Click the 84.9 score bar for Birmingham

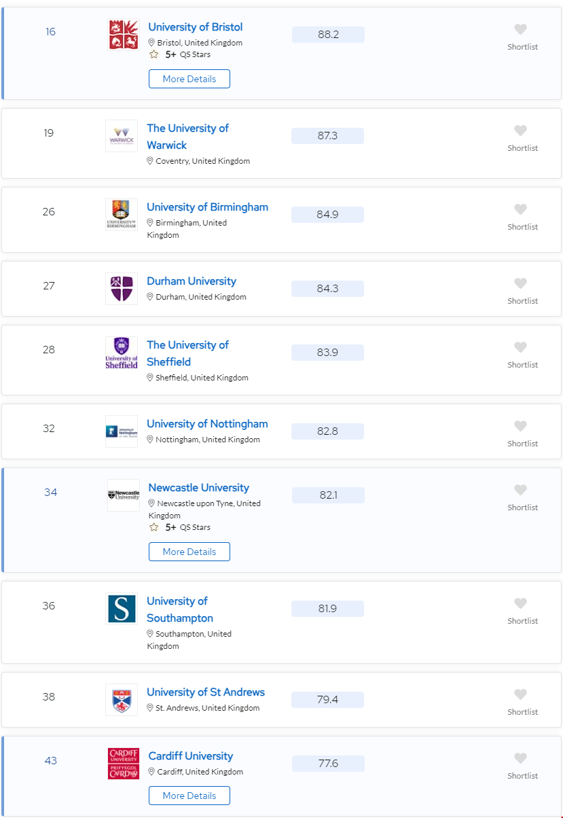(x=327, y=215)
